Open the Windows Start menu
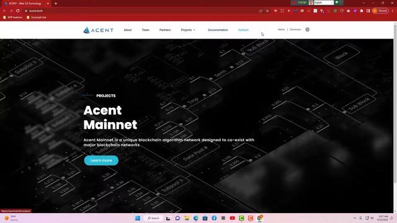The image size is (397, 223). (x=138, y=218)
